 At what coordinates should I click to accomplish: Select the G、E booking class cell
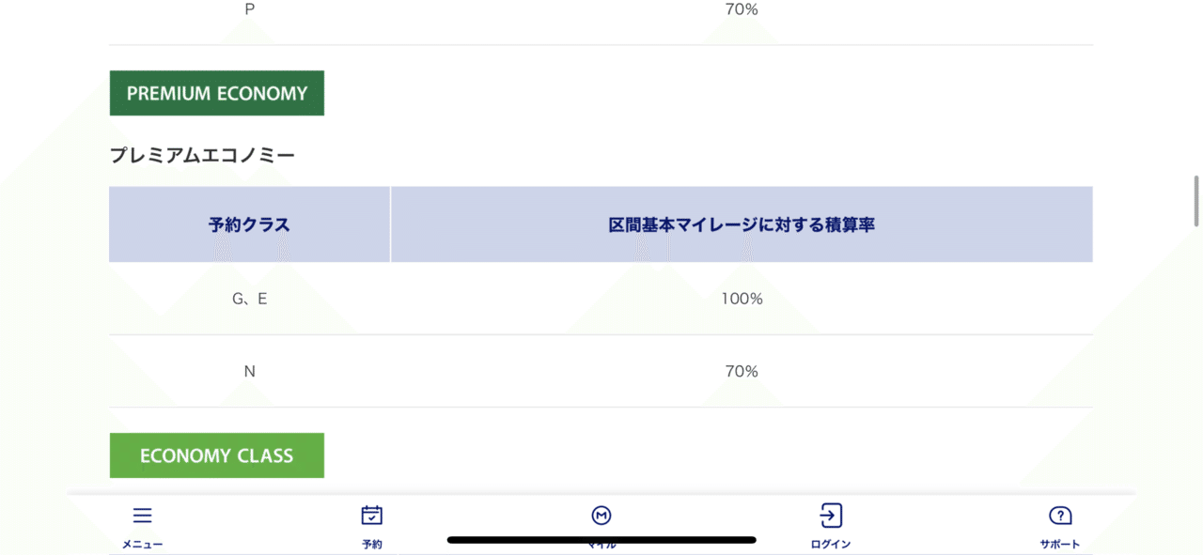click(x=249, y=299)
